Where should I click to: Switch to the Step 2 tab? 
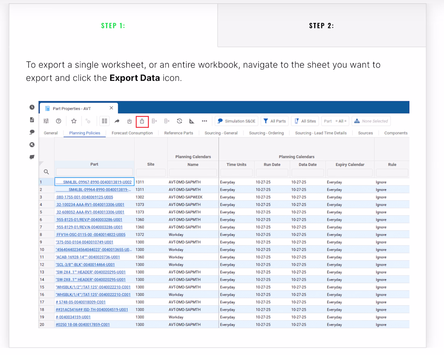click(322, 25)
